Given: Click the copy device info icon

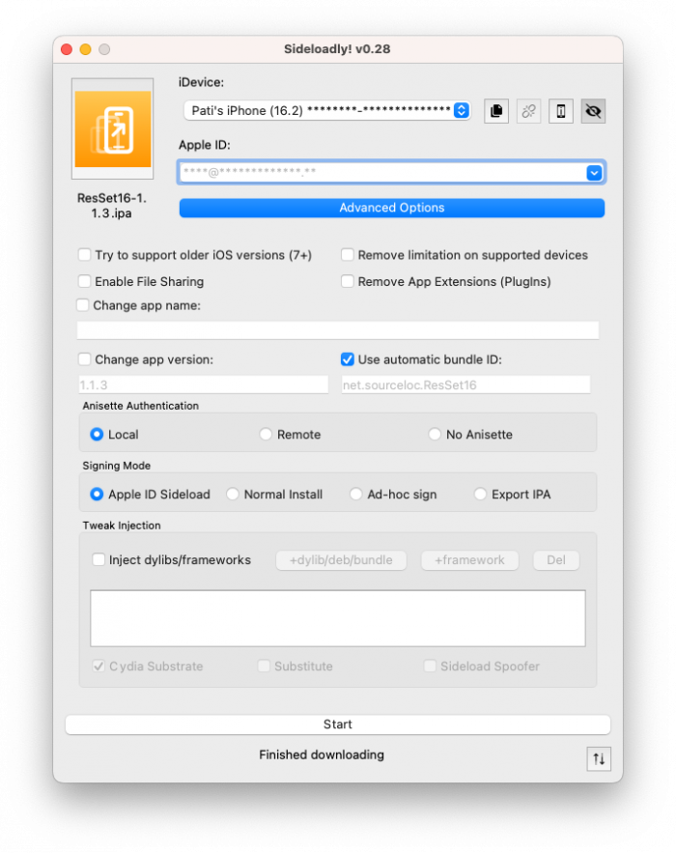Looking at the screenshot, I should coord(496,111).
